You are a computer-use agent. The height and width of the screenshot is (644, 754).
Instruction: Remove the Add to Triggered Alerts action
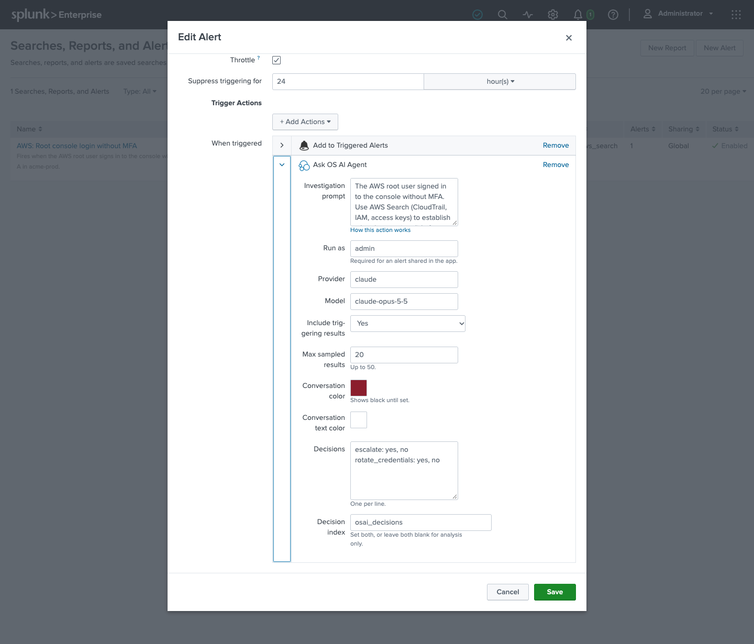click(x=556, y=146)
